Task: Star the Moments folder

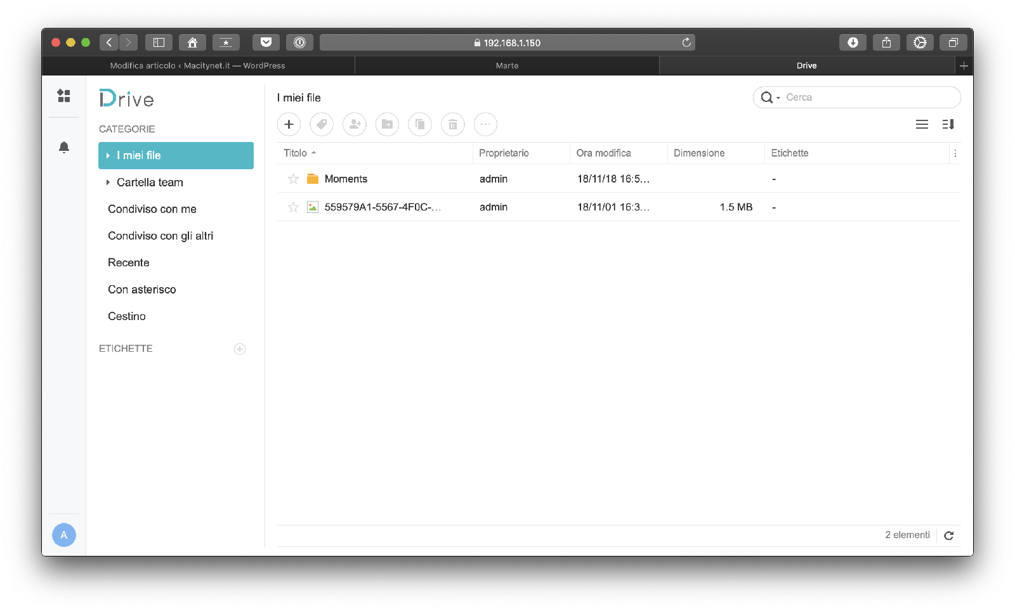Action: (293, 179)
